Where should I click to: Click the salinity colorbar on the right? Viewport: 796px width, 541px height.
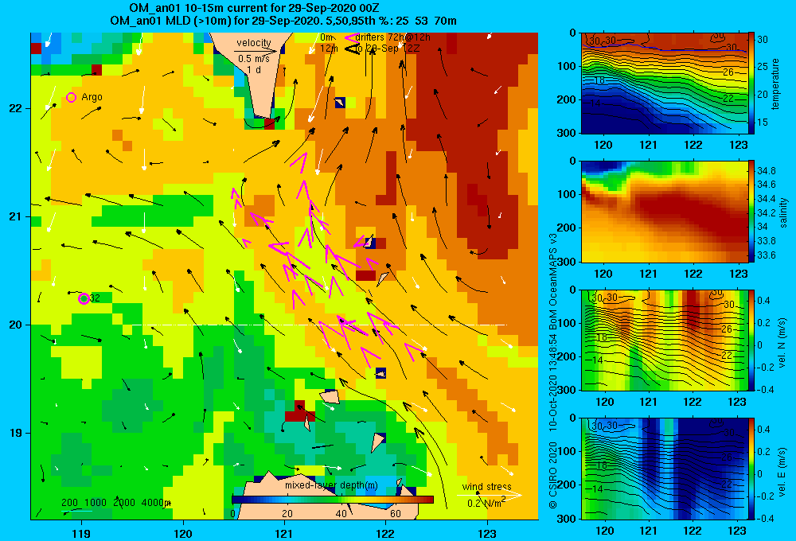[x=751, y=212]
